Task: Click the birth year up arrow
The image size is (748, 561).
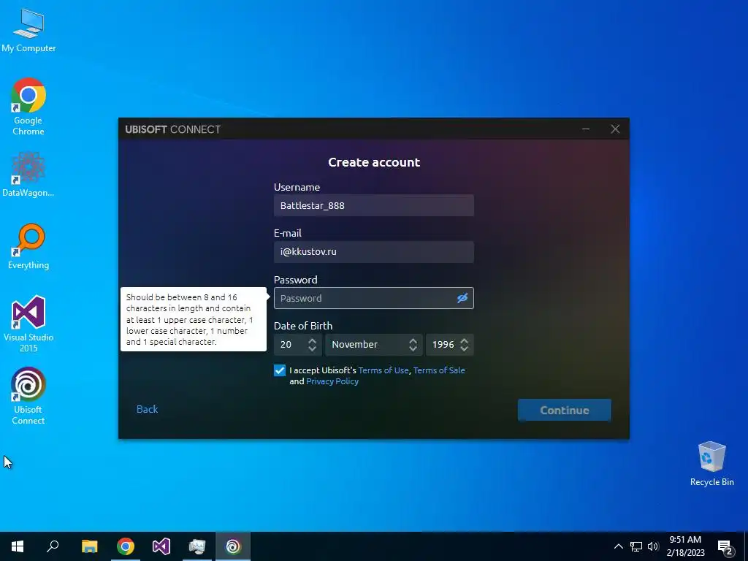Action: click(464, 340)
